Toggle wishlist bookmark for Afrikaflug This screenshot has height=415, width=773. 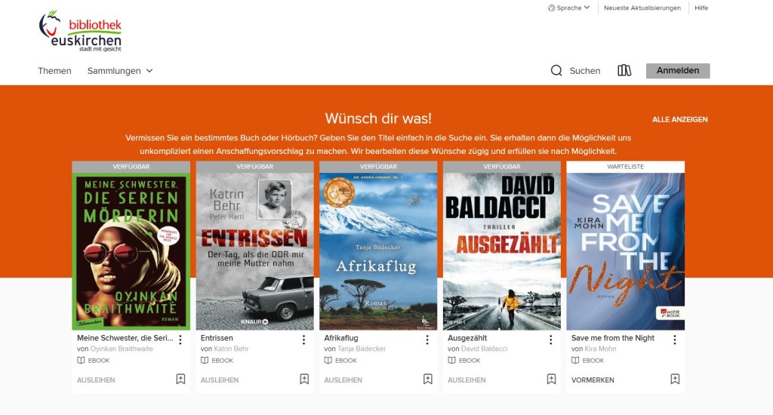[428, 380]
